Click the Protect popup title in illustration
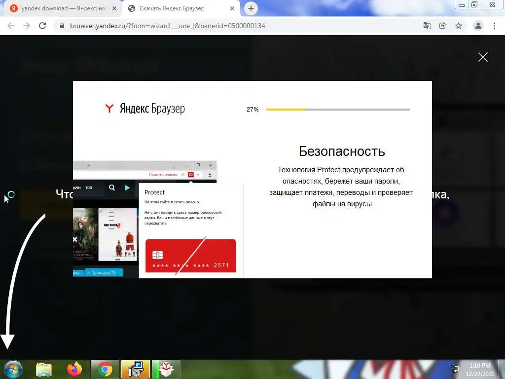 tap(154, 192)
